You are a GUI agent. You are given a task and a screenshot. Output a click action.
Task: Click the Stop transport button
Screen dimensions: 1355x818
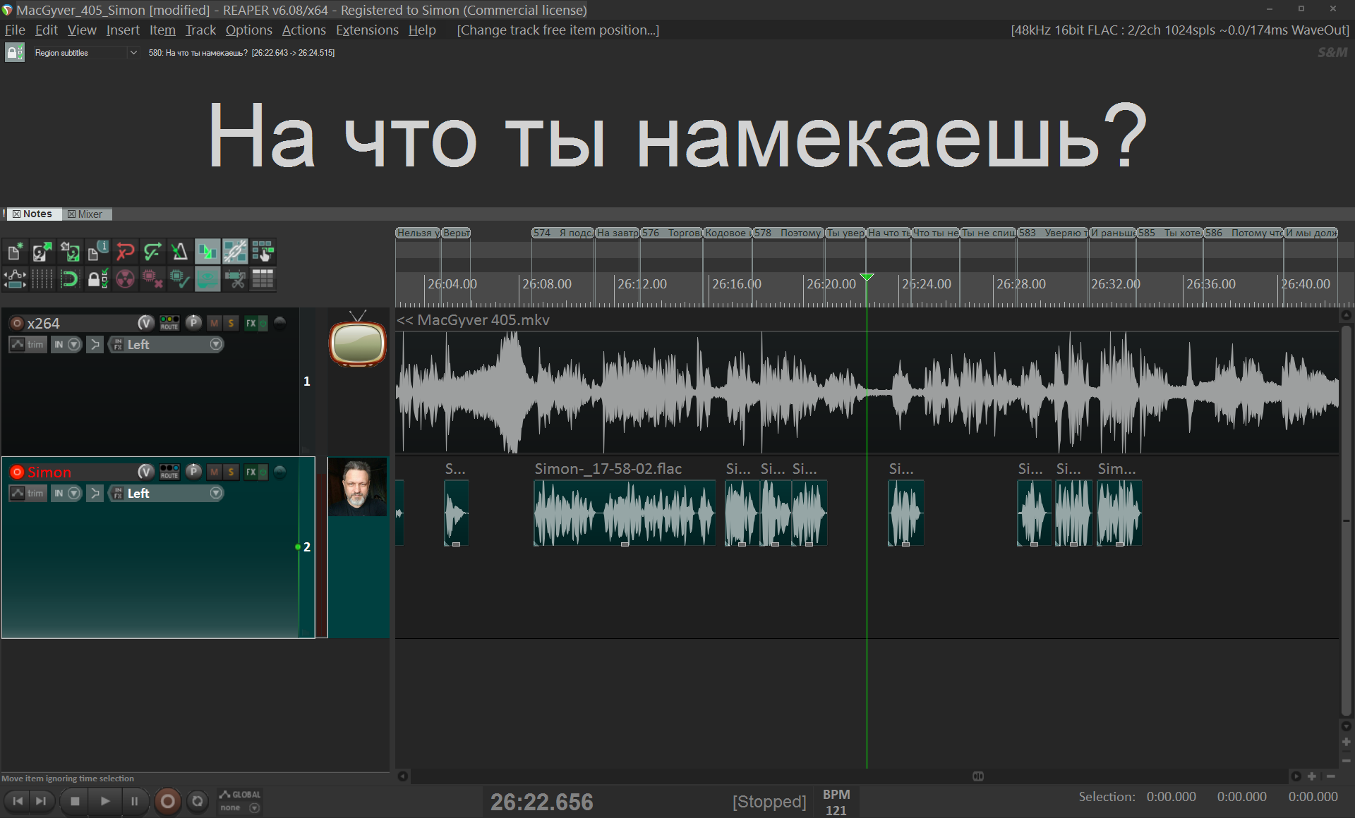coord(75,801)
